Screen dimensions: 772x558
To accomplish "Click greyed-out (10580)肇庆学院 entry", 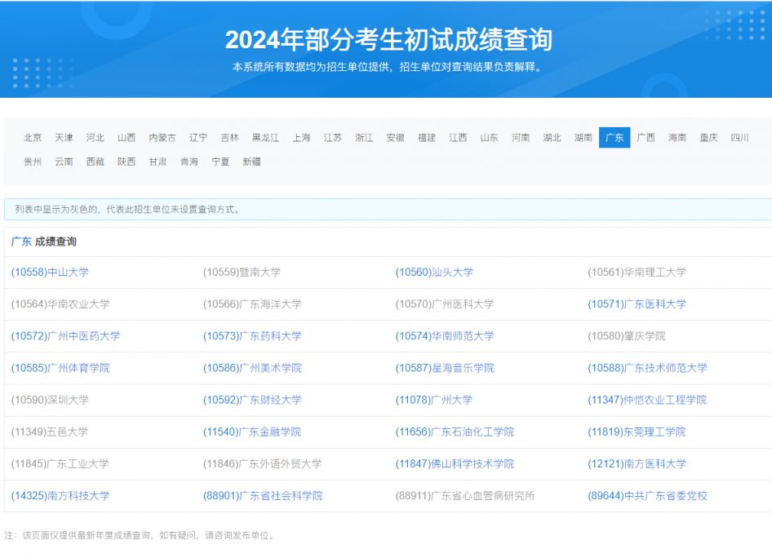I will click(x=627, y=337).
